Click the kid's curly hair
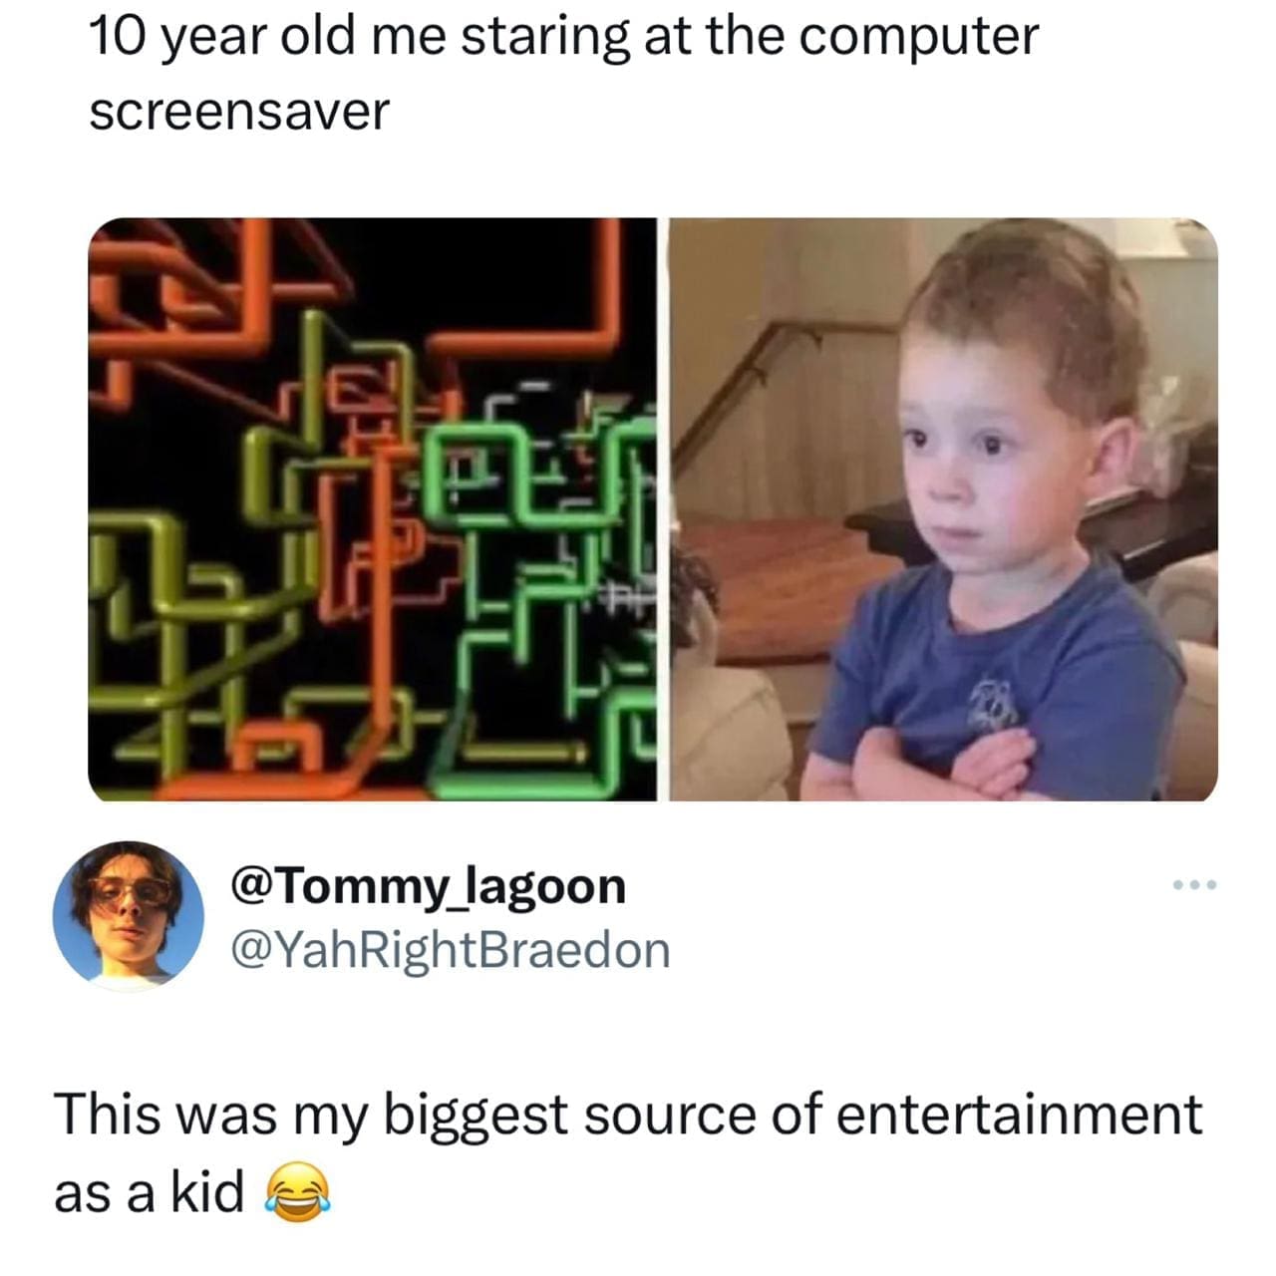 click(1027, 299)
